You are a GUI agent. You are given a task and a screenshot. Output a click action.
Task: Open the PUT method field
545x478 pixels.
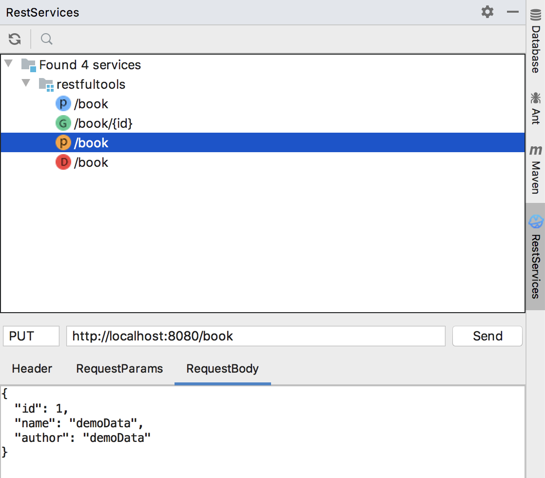(x=31, y=336)
